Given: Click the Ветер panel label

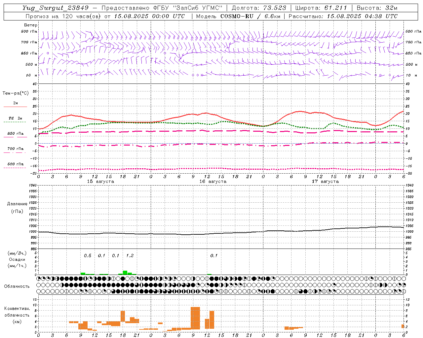Looking at the screenshot, I should point(30,25).
